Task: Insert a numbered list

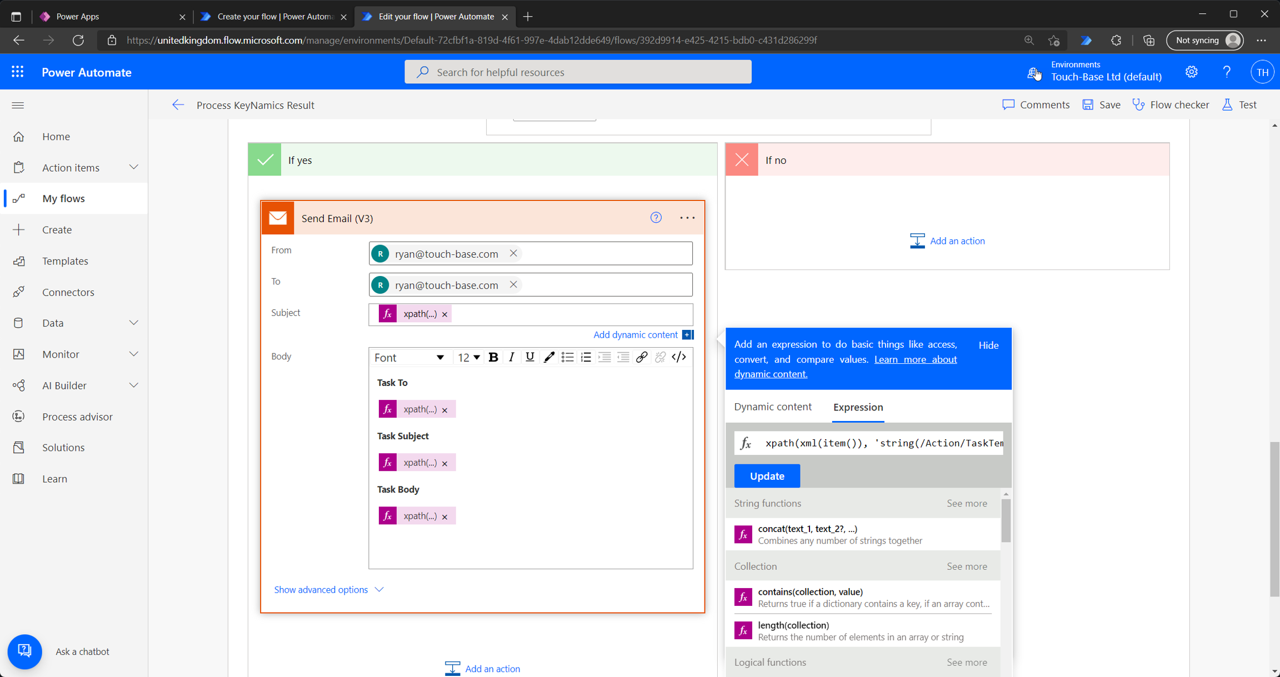Action: click(586, 357)
